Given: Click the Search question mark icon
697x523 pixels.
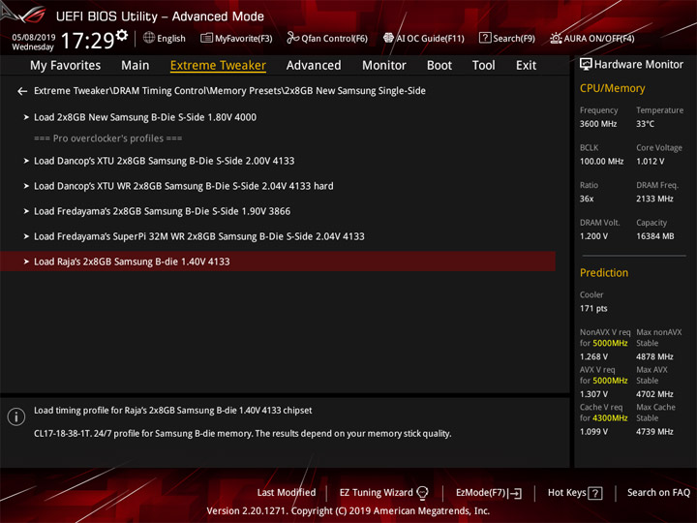Looking at the screenshot, I should click(485, 38).
